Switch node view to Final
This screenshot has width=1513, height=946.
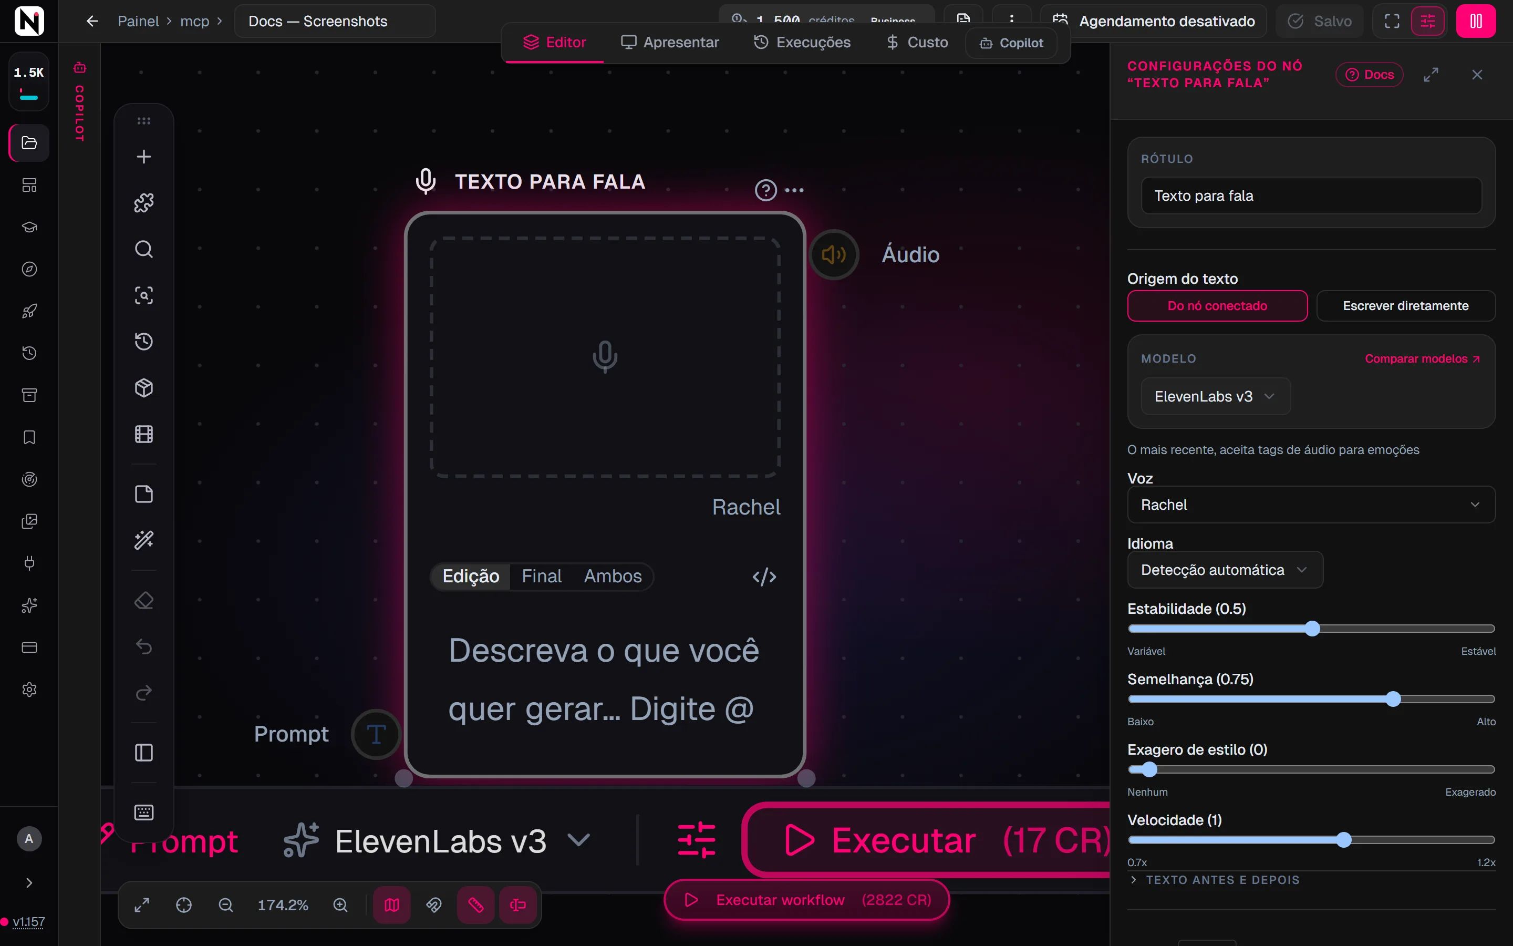pyautogui.click(x=542, y=576)
